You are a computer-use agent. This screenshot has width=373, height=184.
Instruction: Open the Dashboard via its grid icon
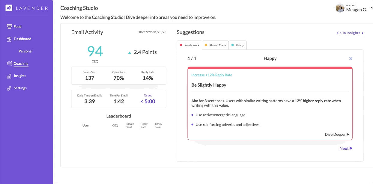pos(9,39)
